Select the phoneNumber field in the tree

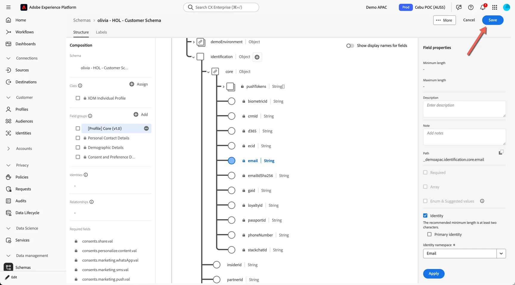[260, 235]
